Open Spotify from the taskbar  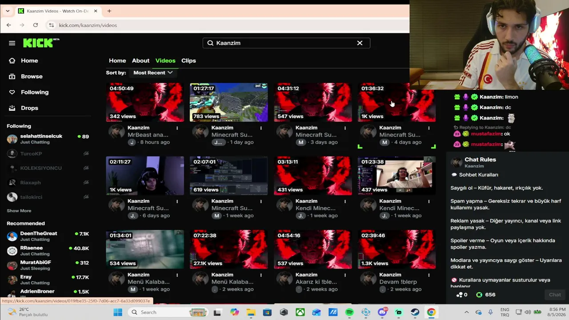[x=349, y=312]
